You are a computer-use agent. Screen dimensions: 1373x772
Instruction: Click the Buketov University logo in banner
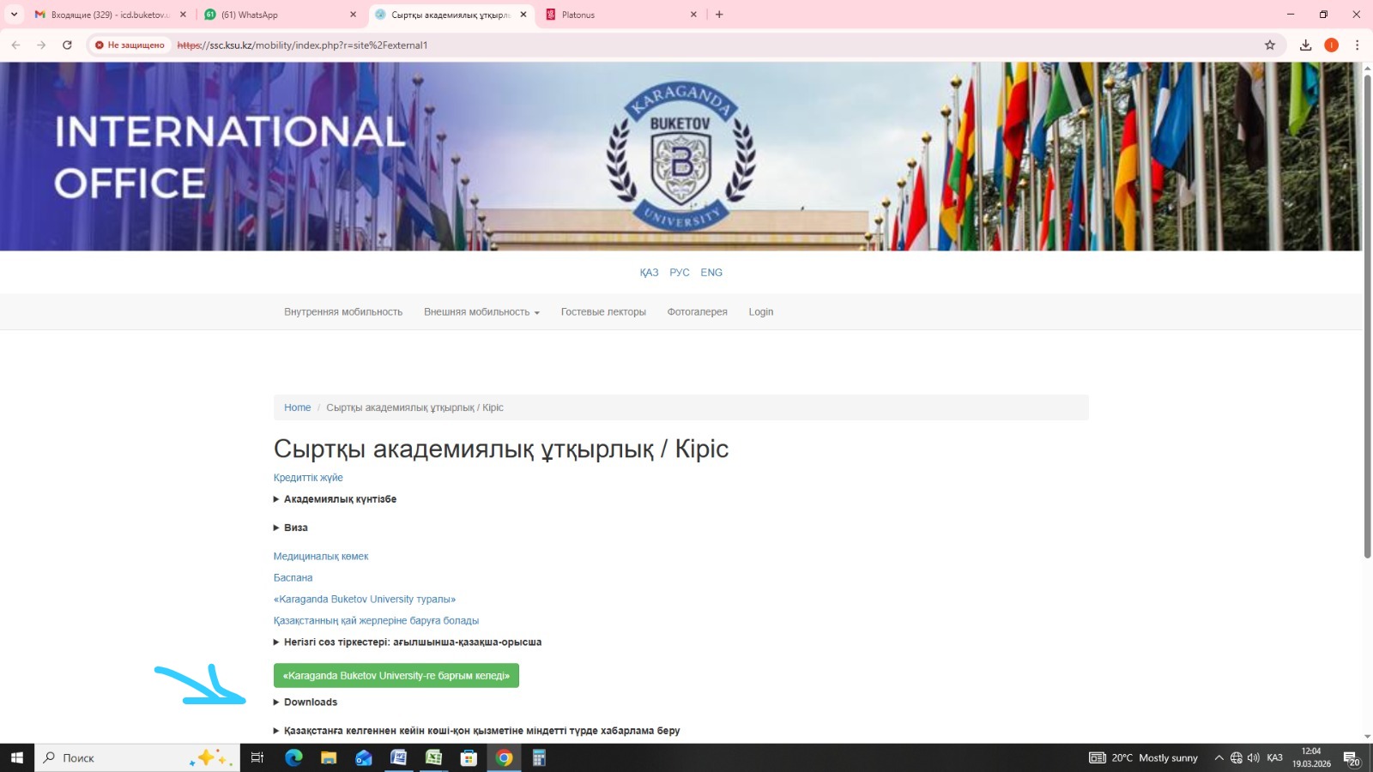coord(680,156)
